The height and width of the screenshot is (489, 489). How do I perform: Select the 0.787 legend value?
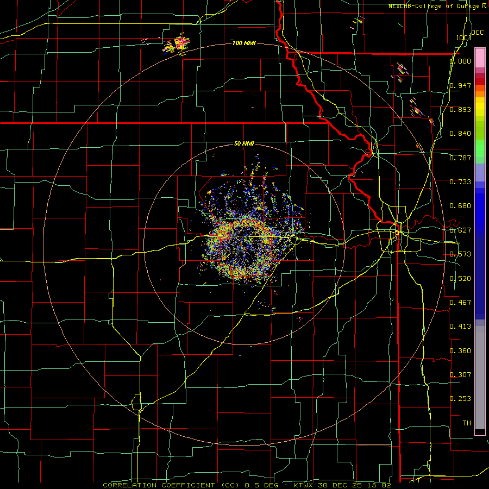pyautogui.click(x=460, y=158)
